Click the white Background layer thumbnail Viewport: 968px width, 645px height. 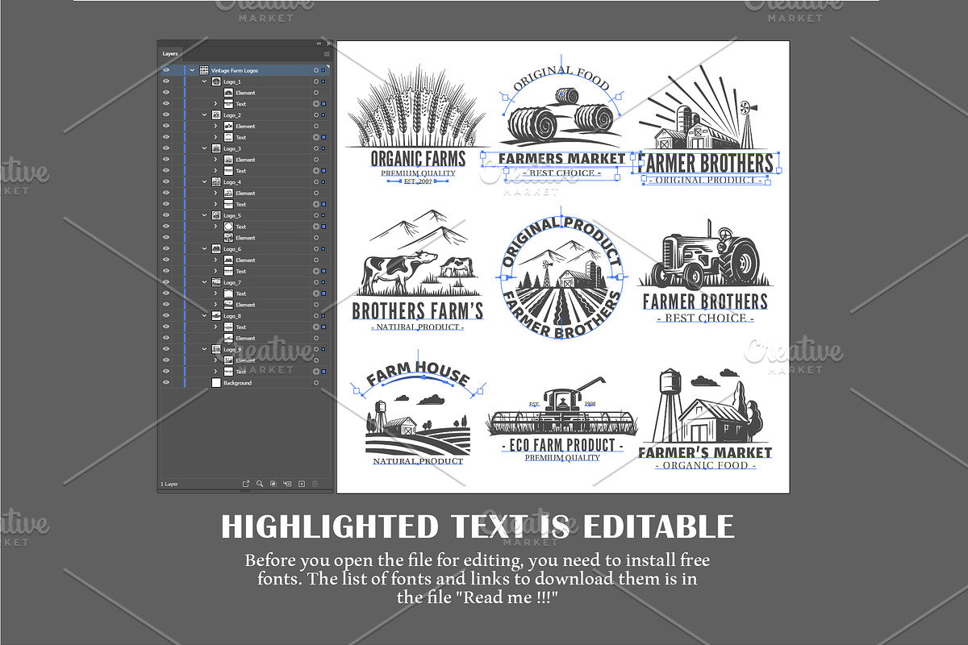(216, 383)
